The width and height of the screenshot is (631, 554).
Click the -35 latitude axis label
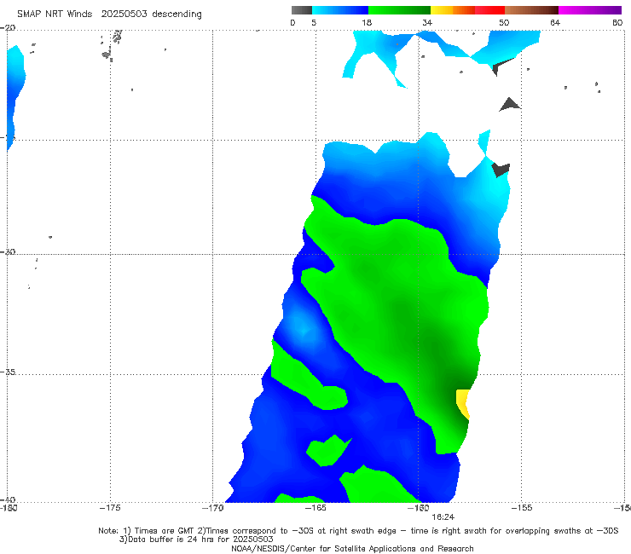8,372
